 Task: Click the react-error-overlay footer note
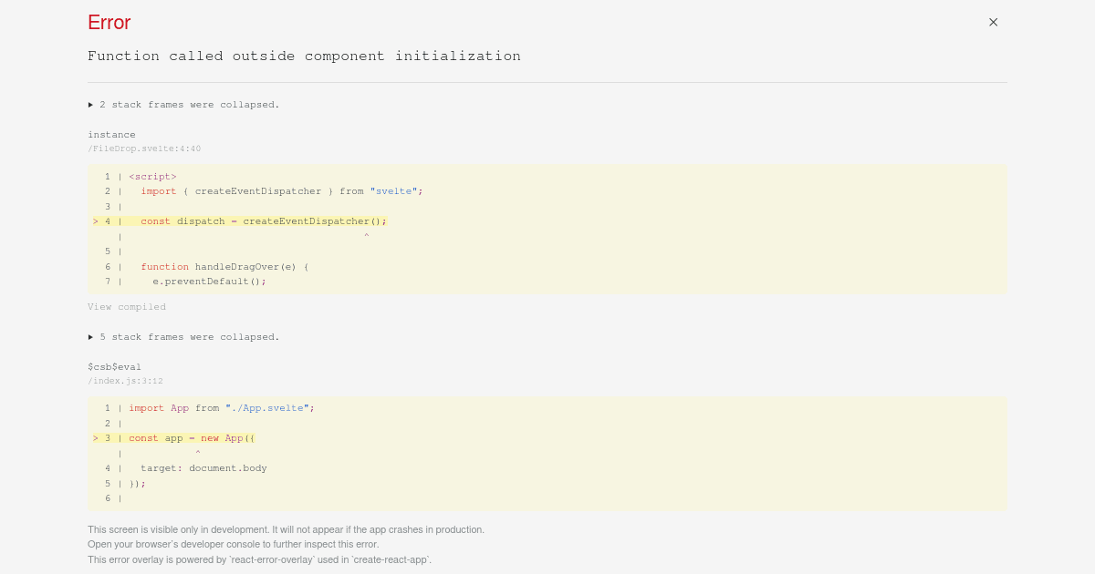[260, 559]
